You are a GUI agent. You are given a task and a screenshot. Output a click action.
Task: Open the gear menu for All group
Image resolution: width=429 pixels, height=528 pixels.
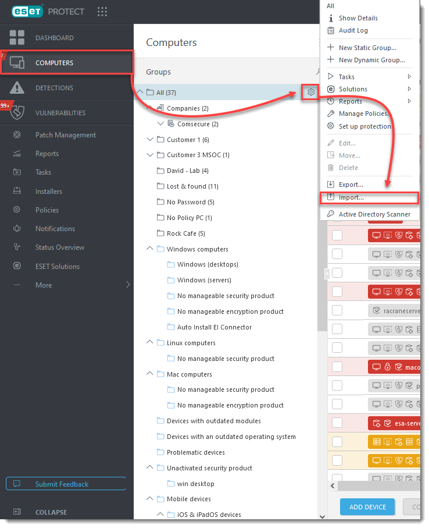click(310, 92)
